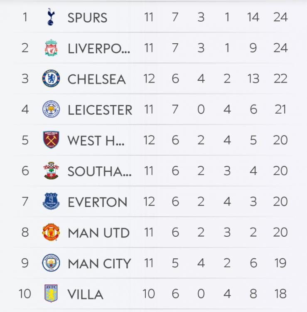Open the MAN UTD team name
This screenshot has width=307, height=312.
click(98, 233)
